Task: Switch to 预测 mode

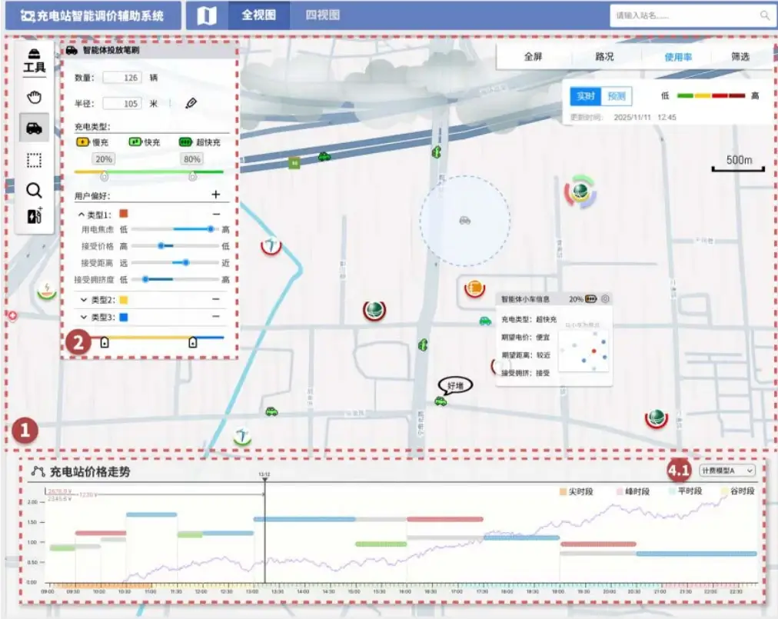Action: [617, 96]
